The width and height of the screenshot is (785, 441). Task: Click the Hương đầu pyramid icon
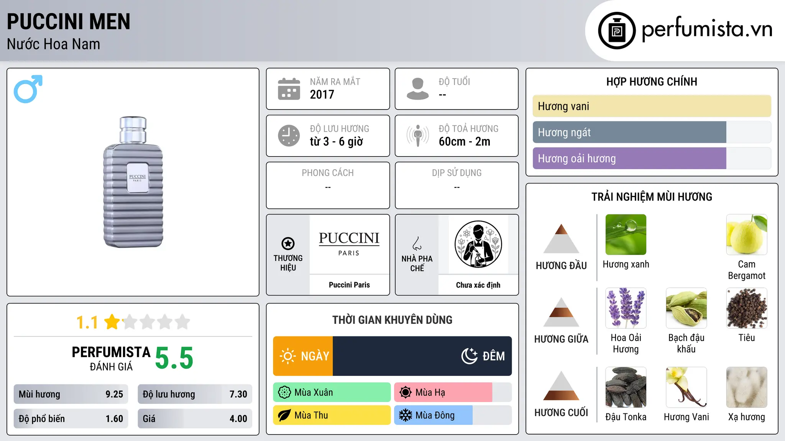pos(561,238)
